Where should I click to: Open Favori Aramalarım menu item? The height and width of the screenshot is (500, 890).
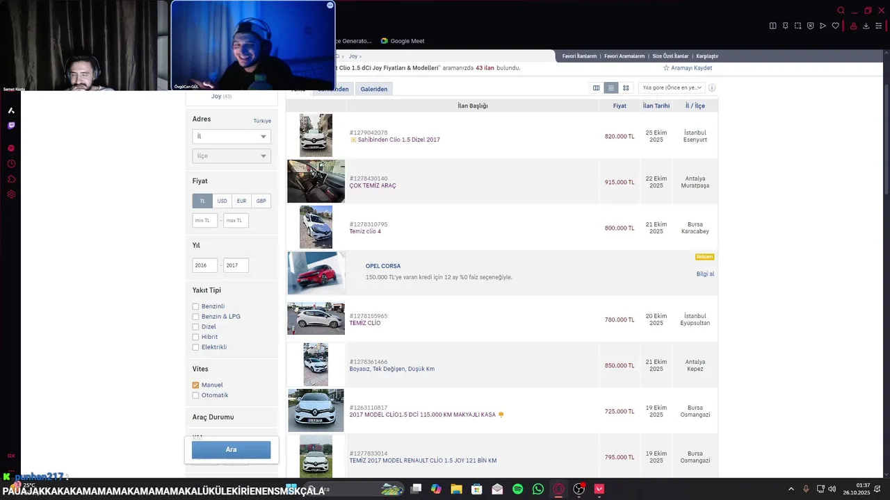coord(624,56)
